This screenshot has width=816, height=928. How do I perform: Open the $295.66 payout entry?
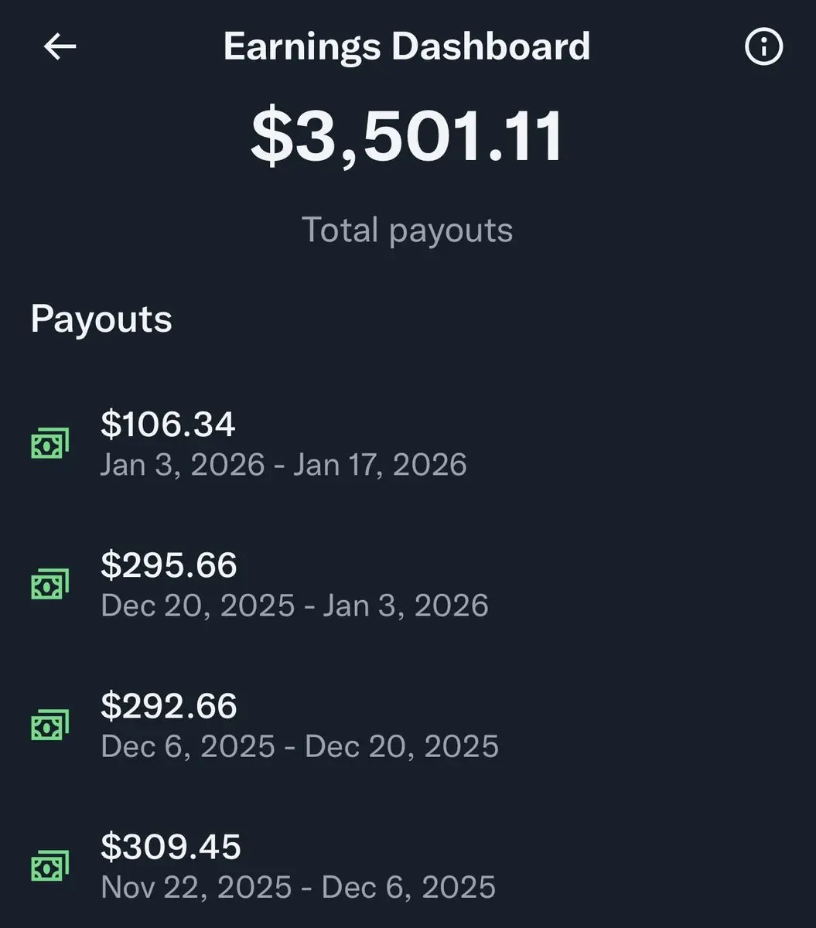click(169, 565)
